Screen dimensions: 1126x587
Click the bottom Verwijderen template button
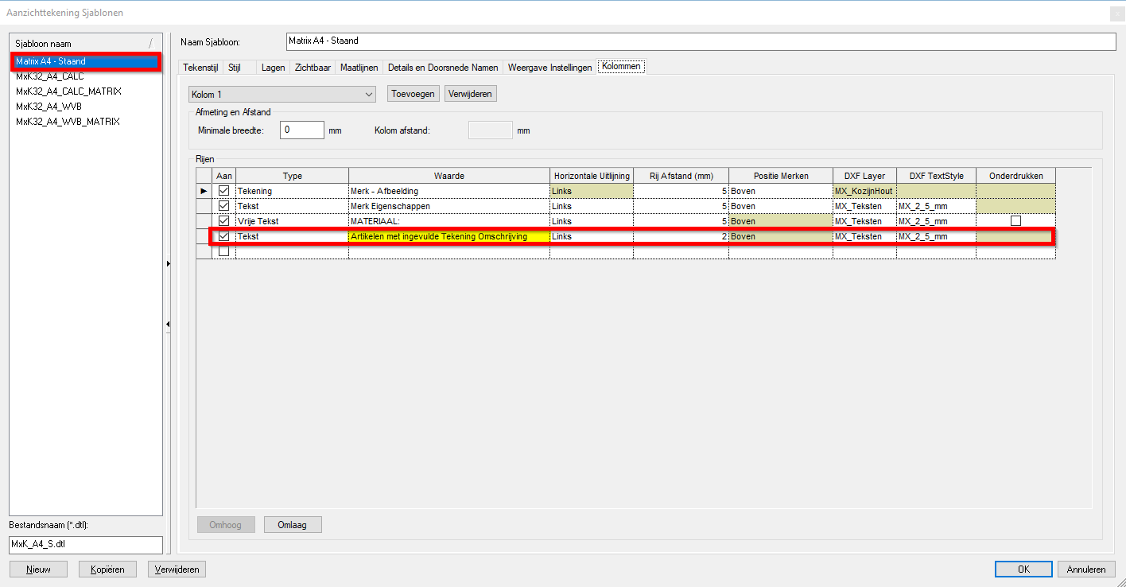(x=177, y=570)
